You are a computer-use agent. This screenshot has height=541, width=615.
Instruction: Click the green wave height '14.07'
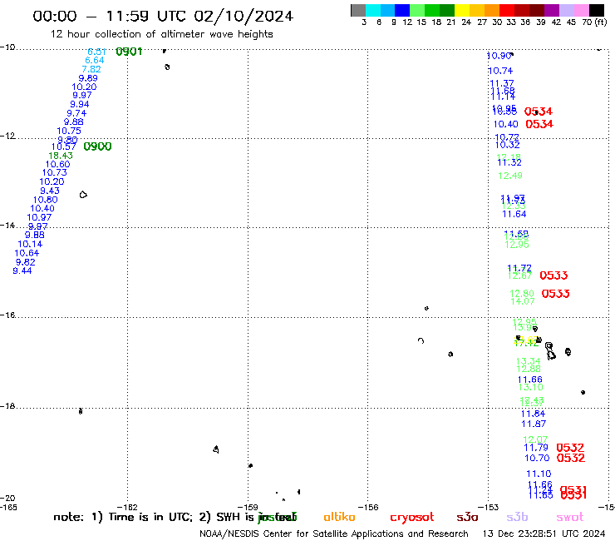(x=523, y=301)
